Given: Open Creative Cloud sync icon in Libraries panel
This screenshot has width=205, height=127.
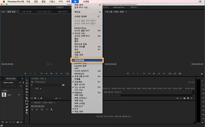Looking at the screenshot, I should [x=18, y=122].
